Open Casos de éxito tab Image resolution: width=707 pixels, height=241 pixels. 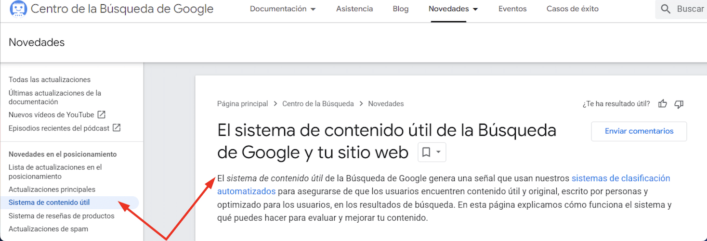pos(573,9)
